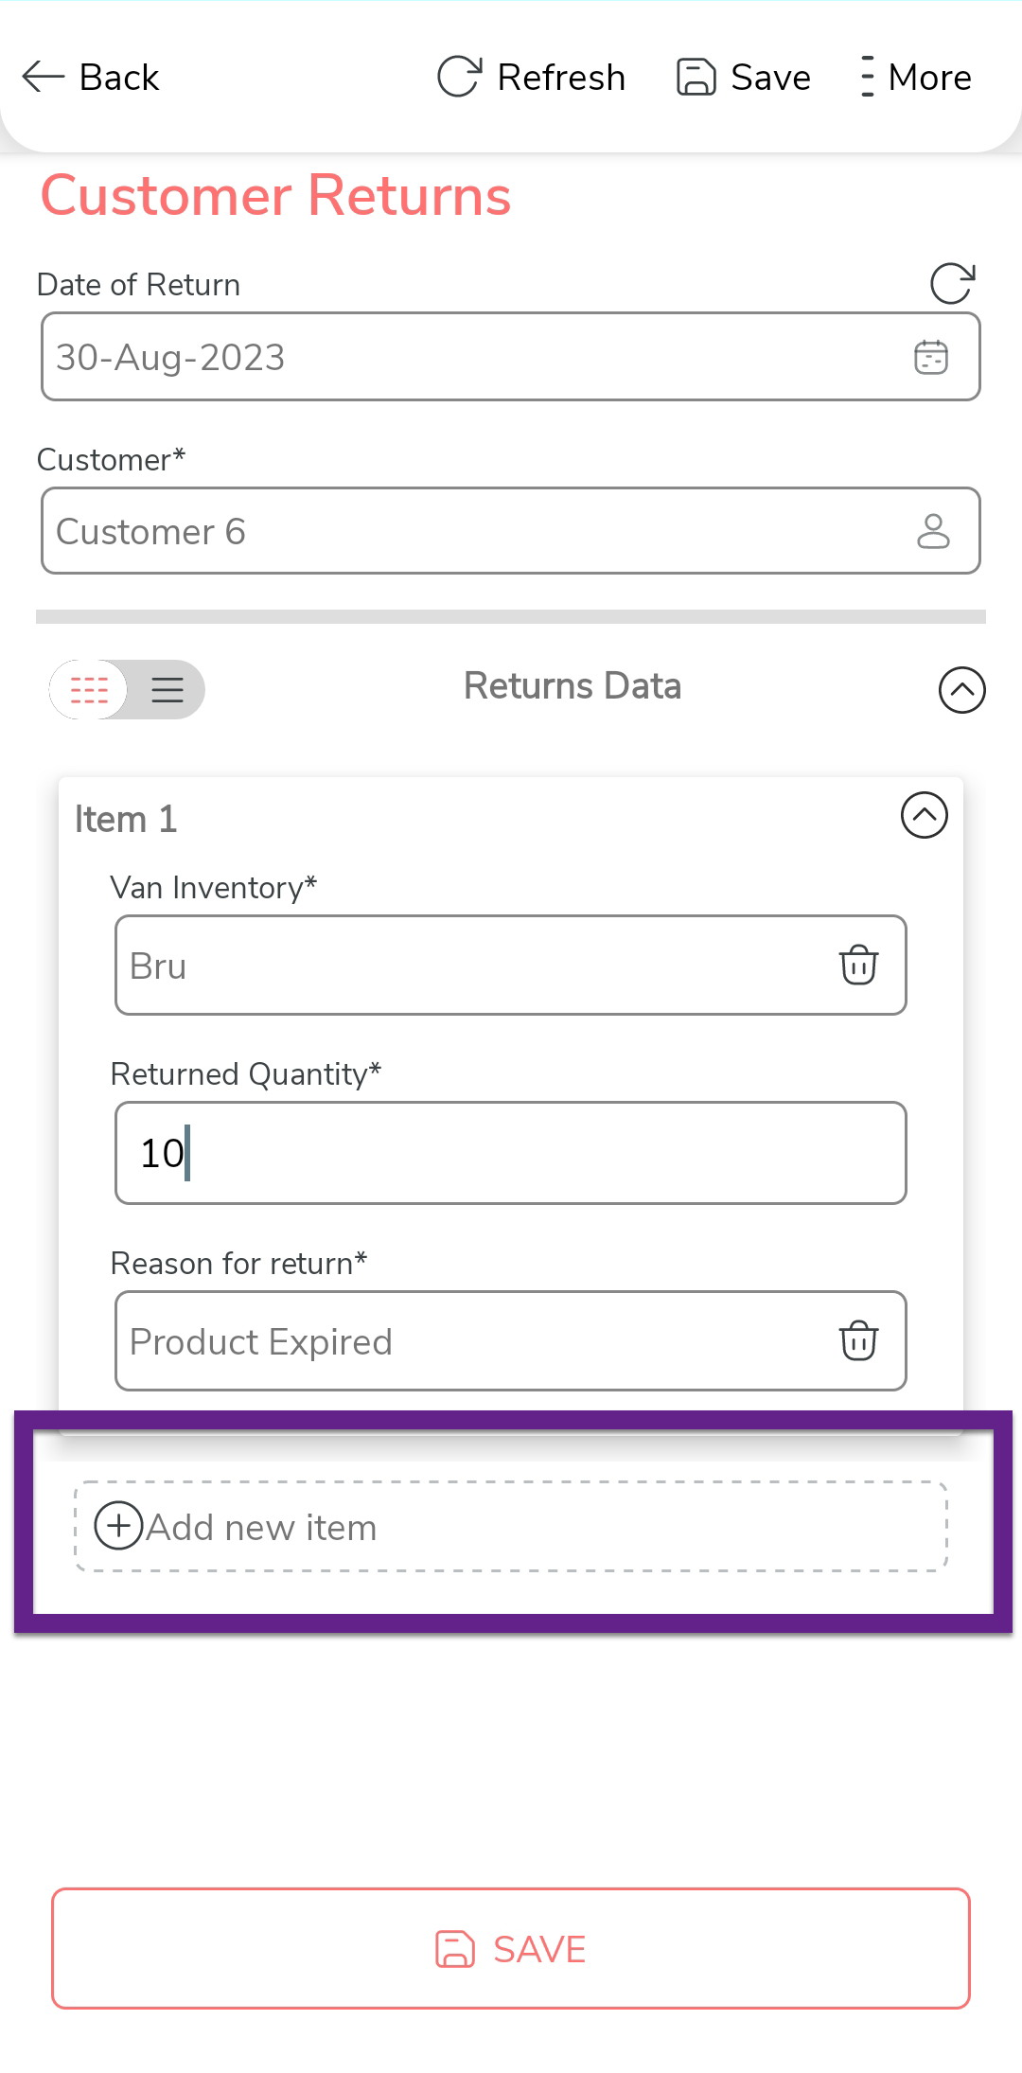This screenshot has width=1022, height=2073.
Task: Click the Refresh icon in top bar
Action: tap(460, 77)
